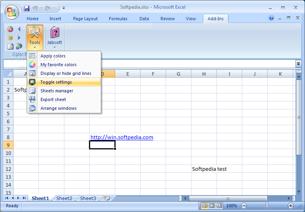Viewport: 305px width, 212px height.
Task: Switch to Sheet1 tab
Action: [40, 198]
